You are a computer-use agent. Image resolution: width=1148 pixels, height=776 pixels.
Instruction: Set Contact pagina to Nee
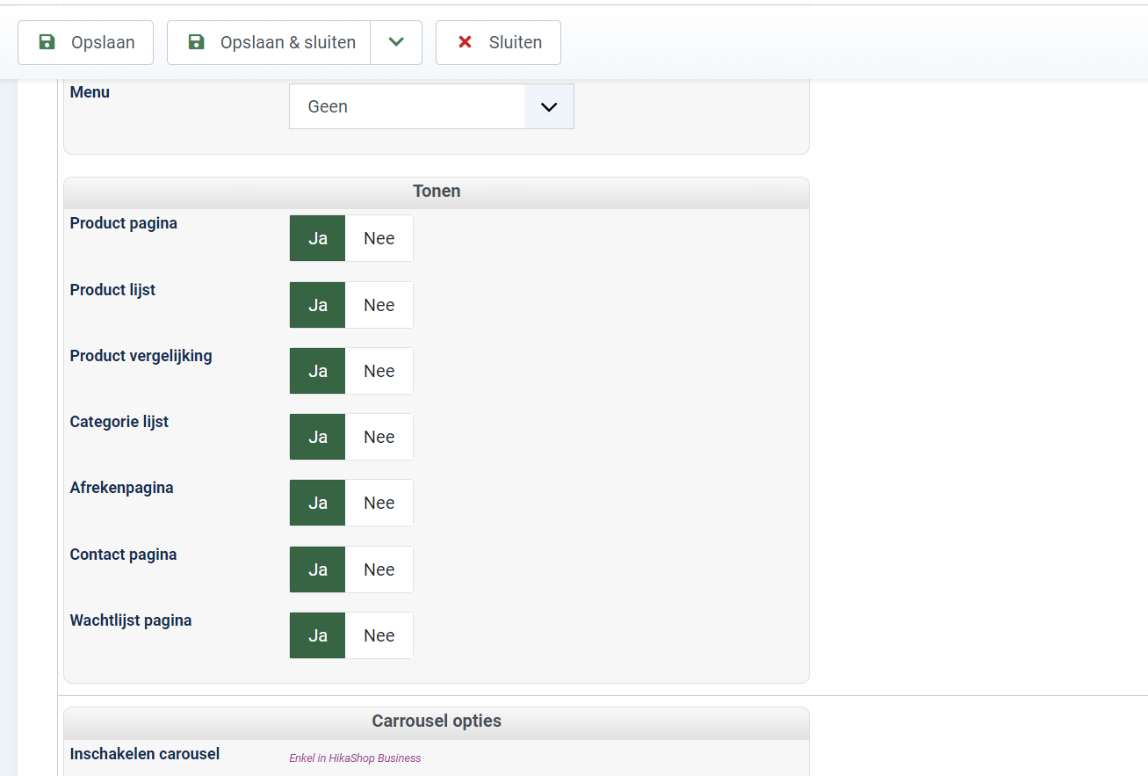379,569
